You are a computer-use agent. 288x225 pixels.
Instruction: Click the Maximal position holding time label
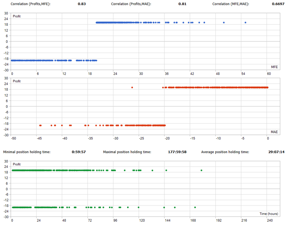[x=127, y=152]
